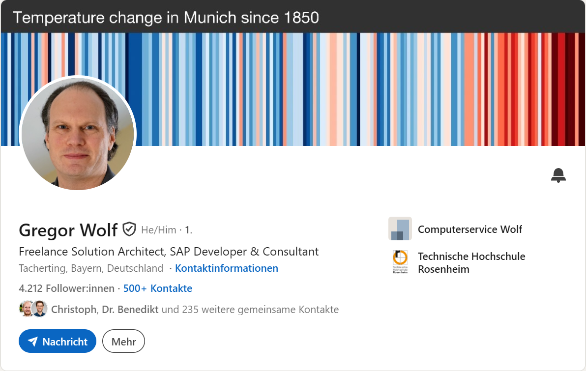Screen dimensions: 586x371
Task: Open the first mutual contact avatar
Action: coord(27,309)
